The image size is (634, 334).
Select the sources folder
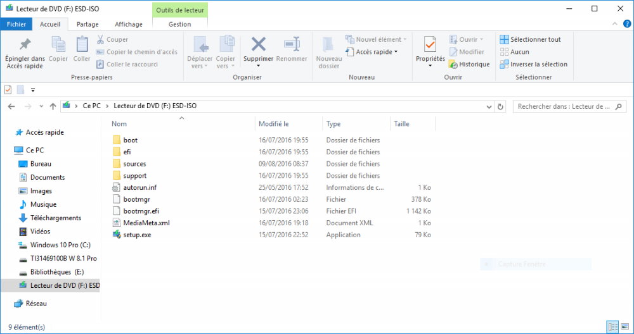pos(134,164)
